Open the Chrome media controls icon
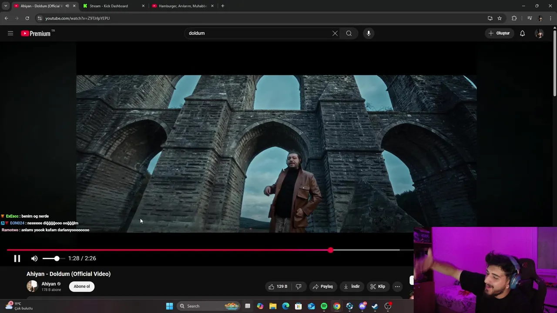This screenshot has height=313, width=557. point(529,18)
